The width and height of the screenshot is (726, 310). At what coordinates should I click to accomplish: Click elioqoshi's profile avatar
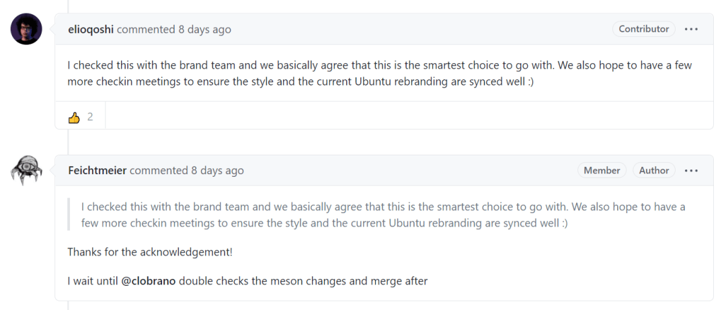click(x=26, y=29)
